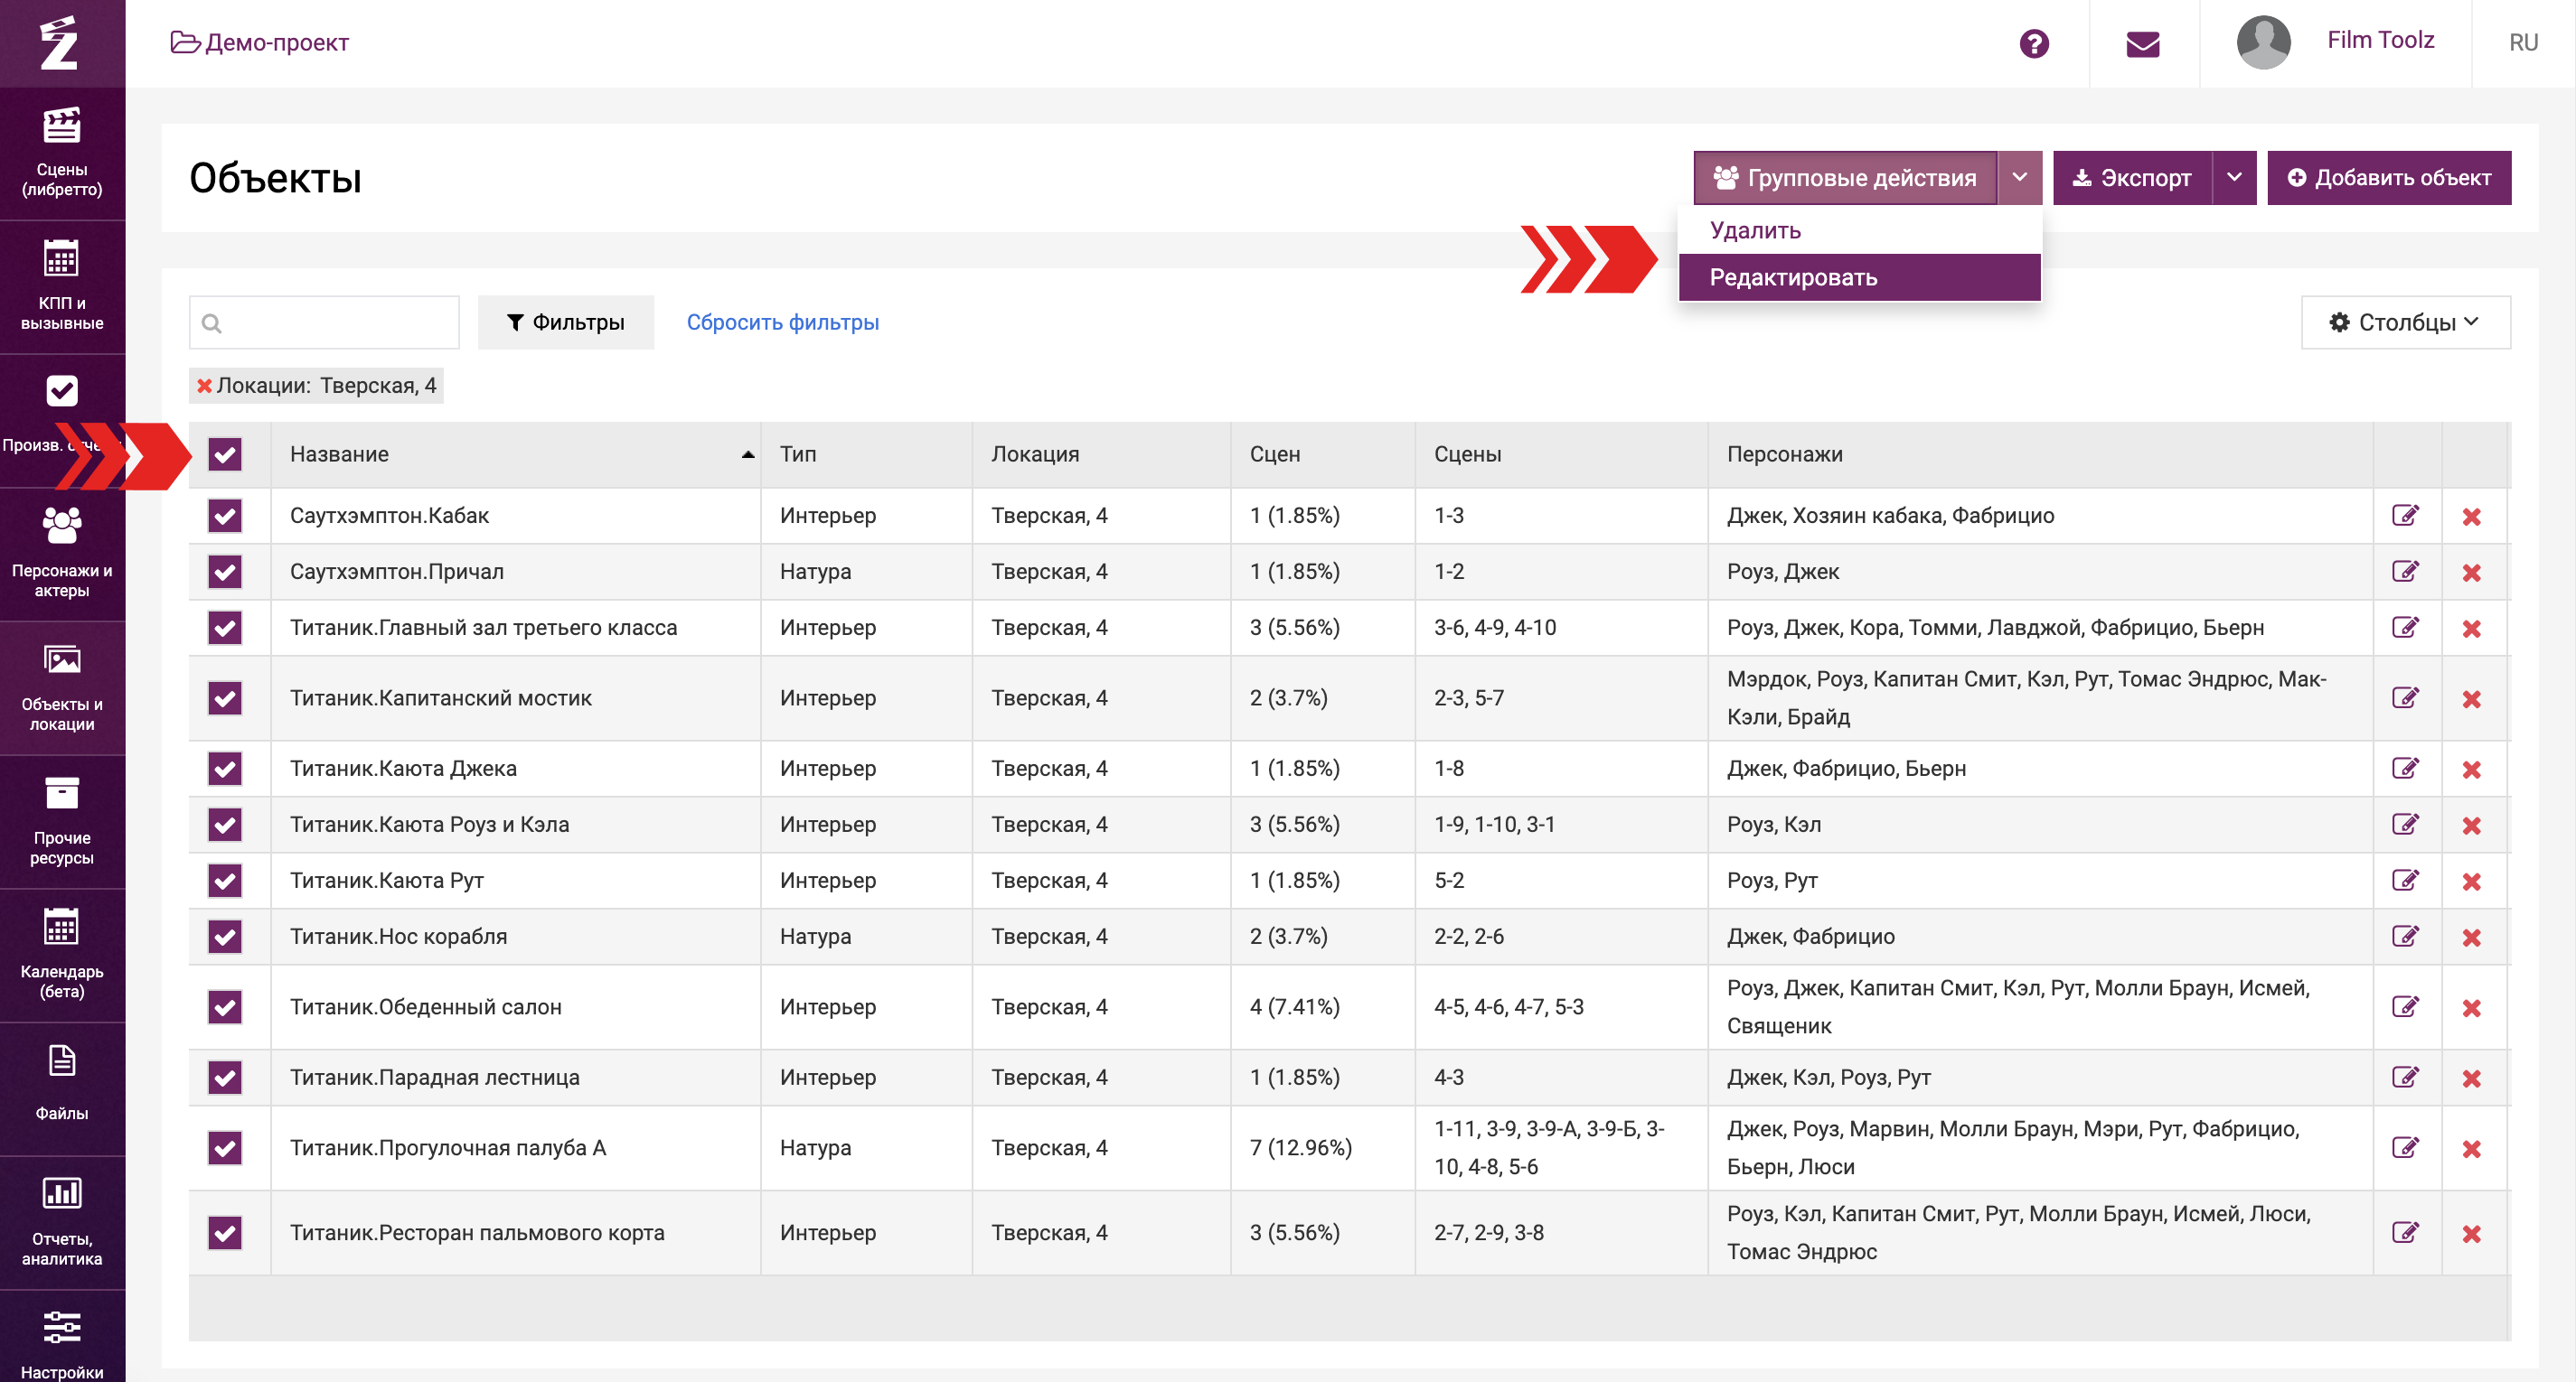Delete the Титаник.Нос корабля row

[x=2471, y=938]
